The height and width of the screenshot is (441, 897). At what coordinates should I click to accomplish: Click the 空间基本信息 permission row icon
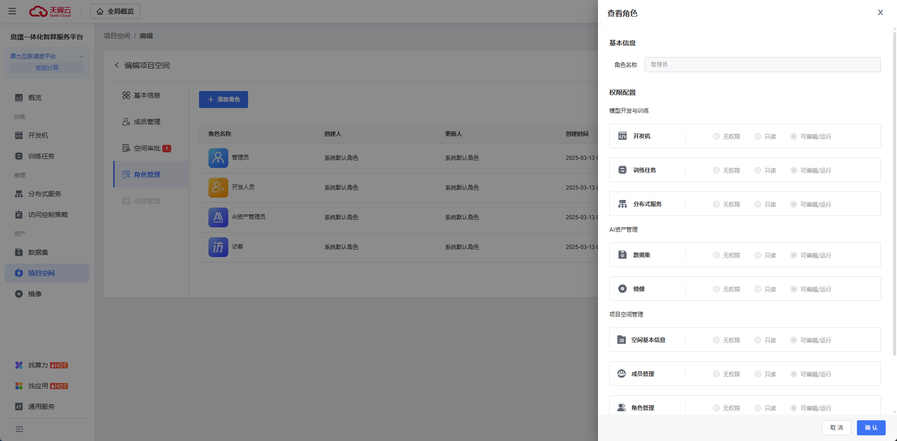[x=622, y=340]
